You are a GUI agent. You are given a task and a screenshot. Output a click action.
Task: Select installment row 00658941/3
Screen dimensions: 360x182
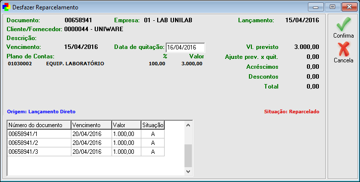click(86, 152)
